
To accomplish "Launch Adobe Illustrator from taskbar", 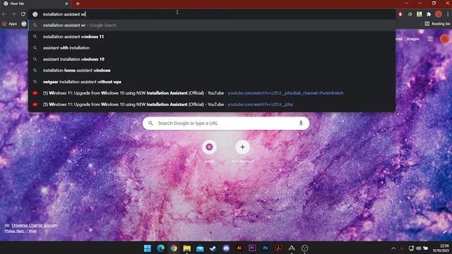I will point(239,248).
